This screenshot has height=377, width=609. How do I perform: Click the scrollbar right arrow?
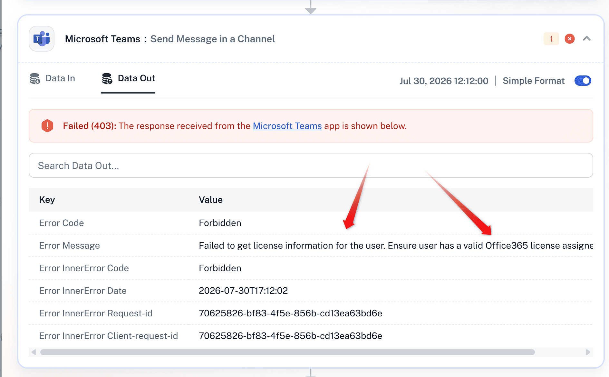(588, 352)
